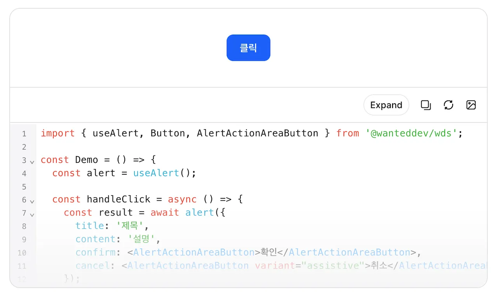
Task: Collapse the Demo component at line 3
Action: (32, 162)
